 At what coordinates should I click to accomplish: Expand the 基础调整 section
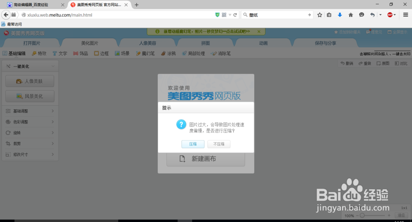(30, 111)
